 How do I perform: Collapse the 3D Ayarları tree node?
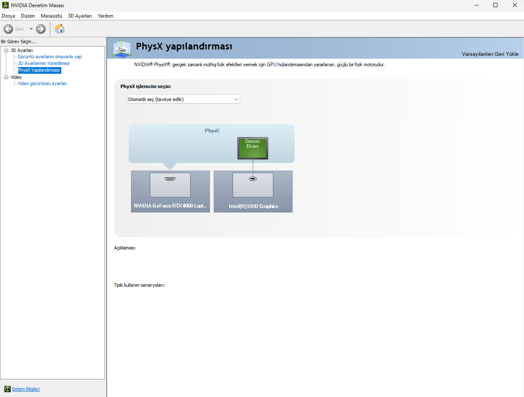(6, 50)
